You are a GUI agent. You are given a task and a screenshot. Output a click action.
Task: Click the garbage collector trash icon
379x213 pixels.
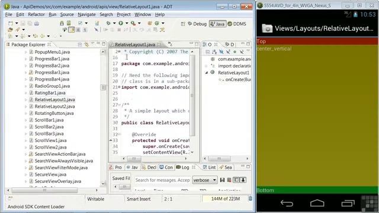250,199
